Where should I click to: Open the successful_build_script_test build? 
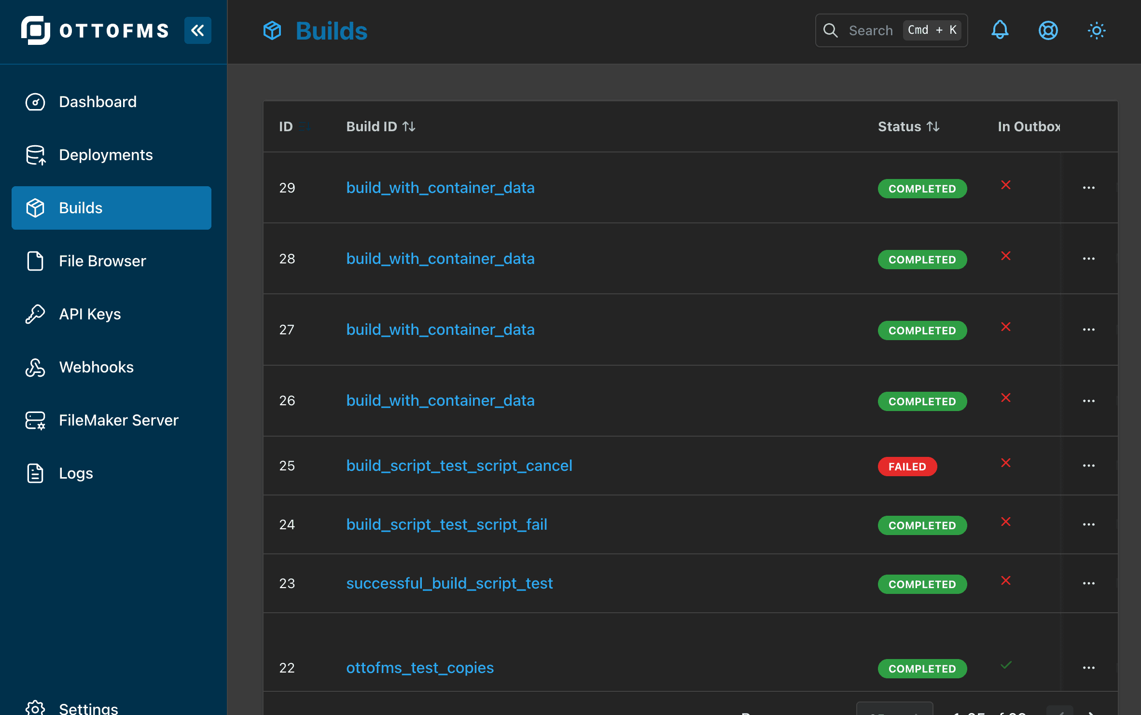coord(449,583)
